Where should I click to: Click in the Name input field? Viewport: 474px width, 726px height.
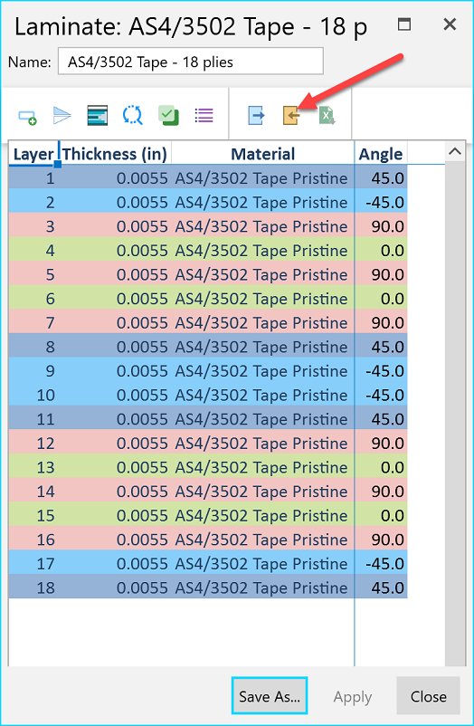point(190,62)
